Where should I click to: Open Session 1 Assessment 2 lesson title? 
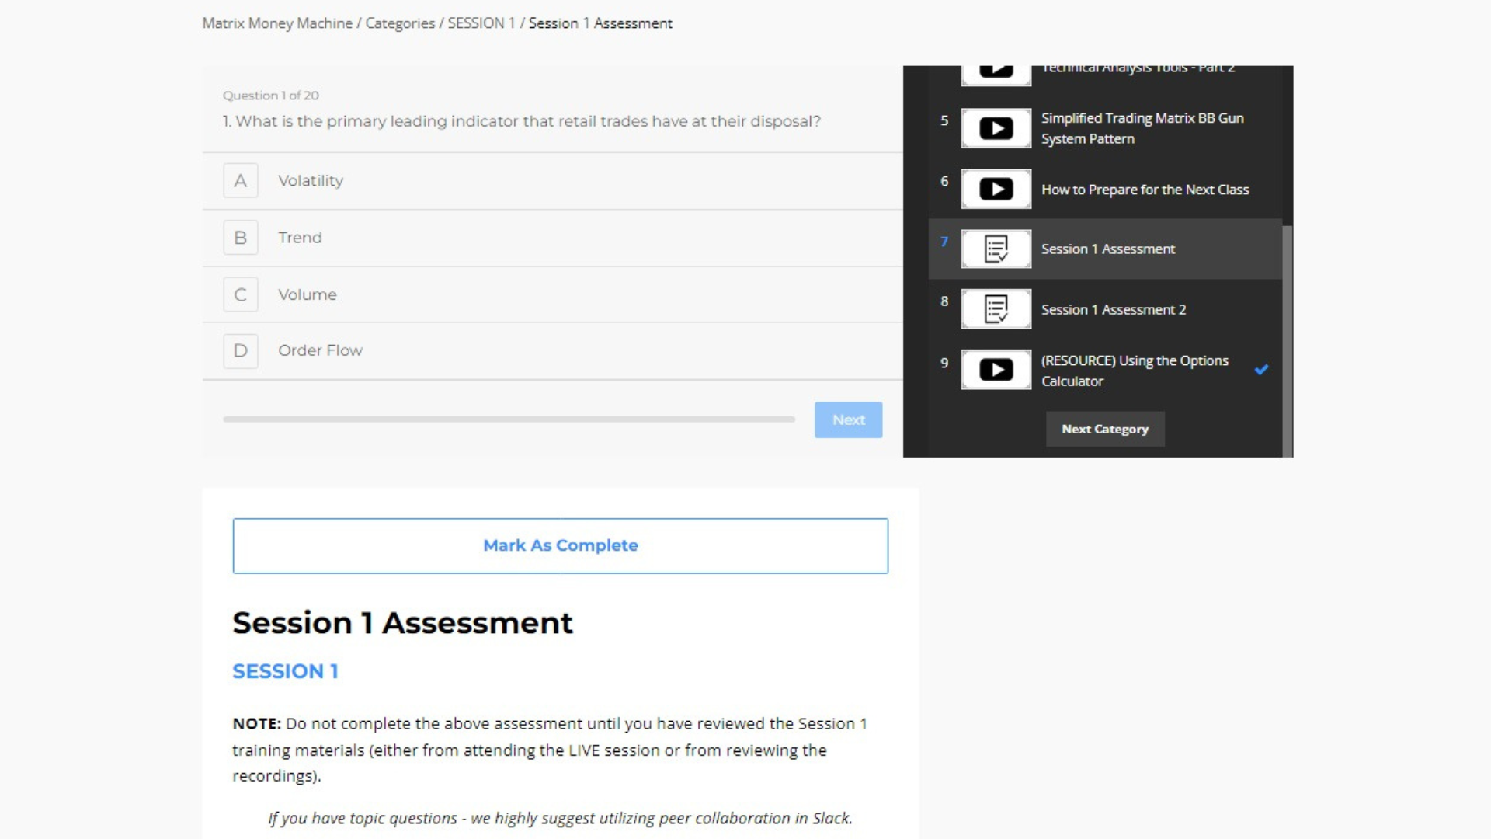tap(1113, 310)
